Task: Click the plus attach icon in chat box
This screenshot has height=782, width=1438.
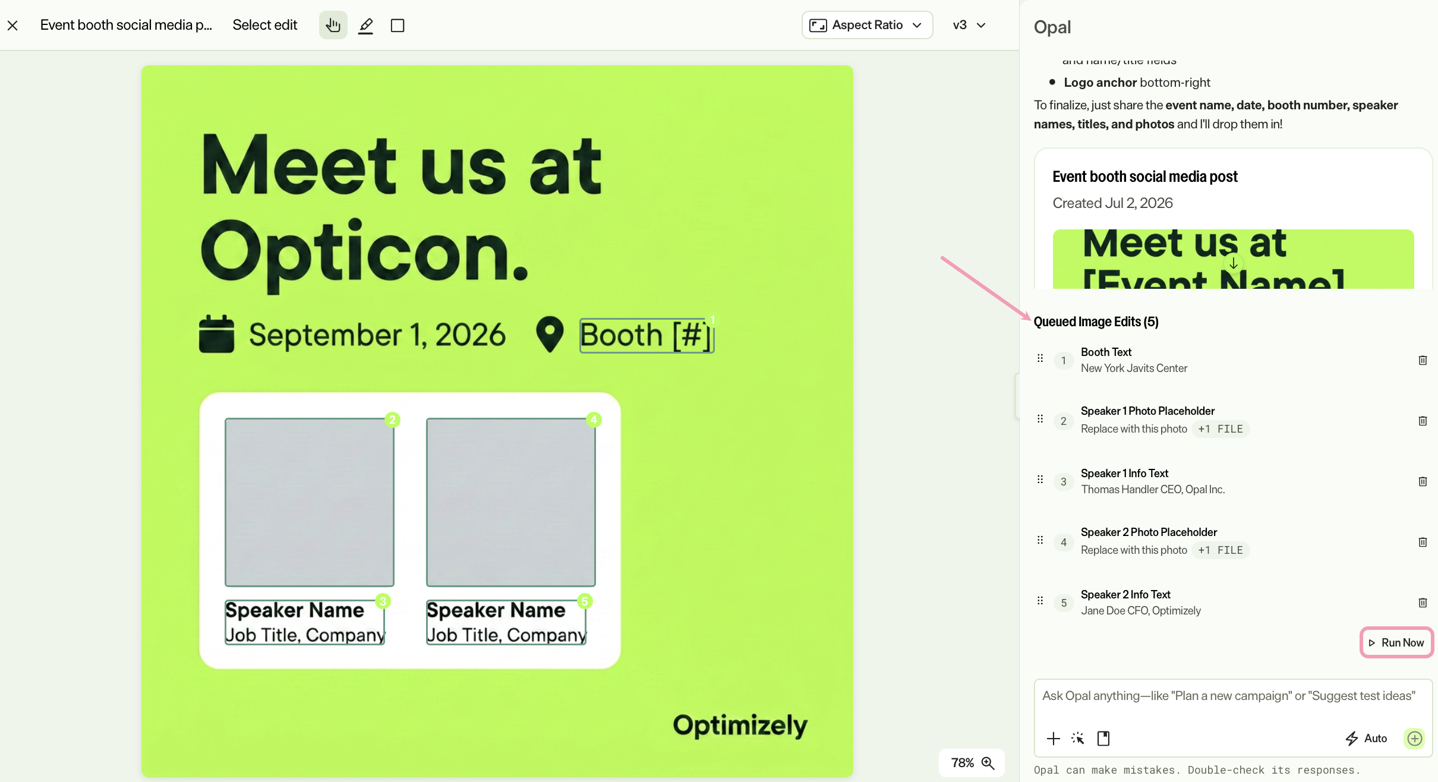Action: tap(1053, 738)
